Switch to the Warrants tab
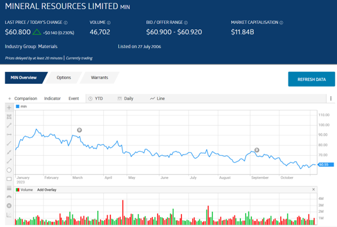This screenshot has width=337, height=227. point(99,78)
